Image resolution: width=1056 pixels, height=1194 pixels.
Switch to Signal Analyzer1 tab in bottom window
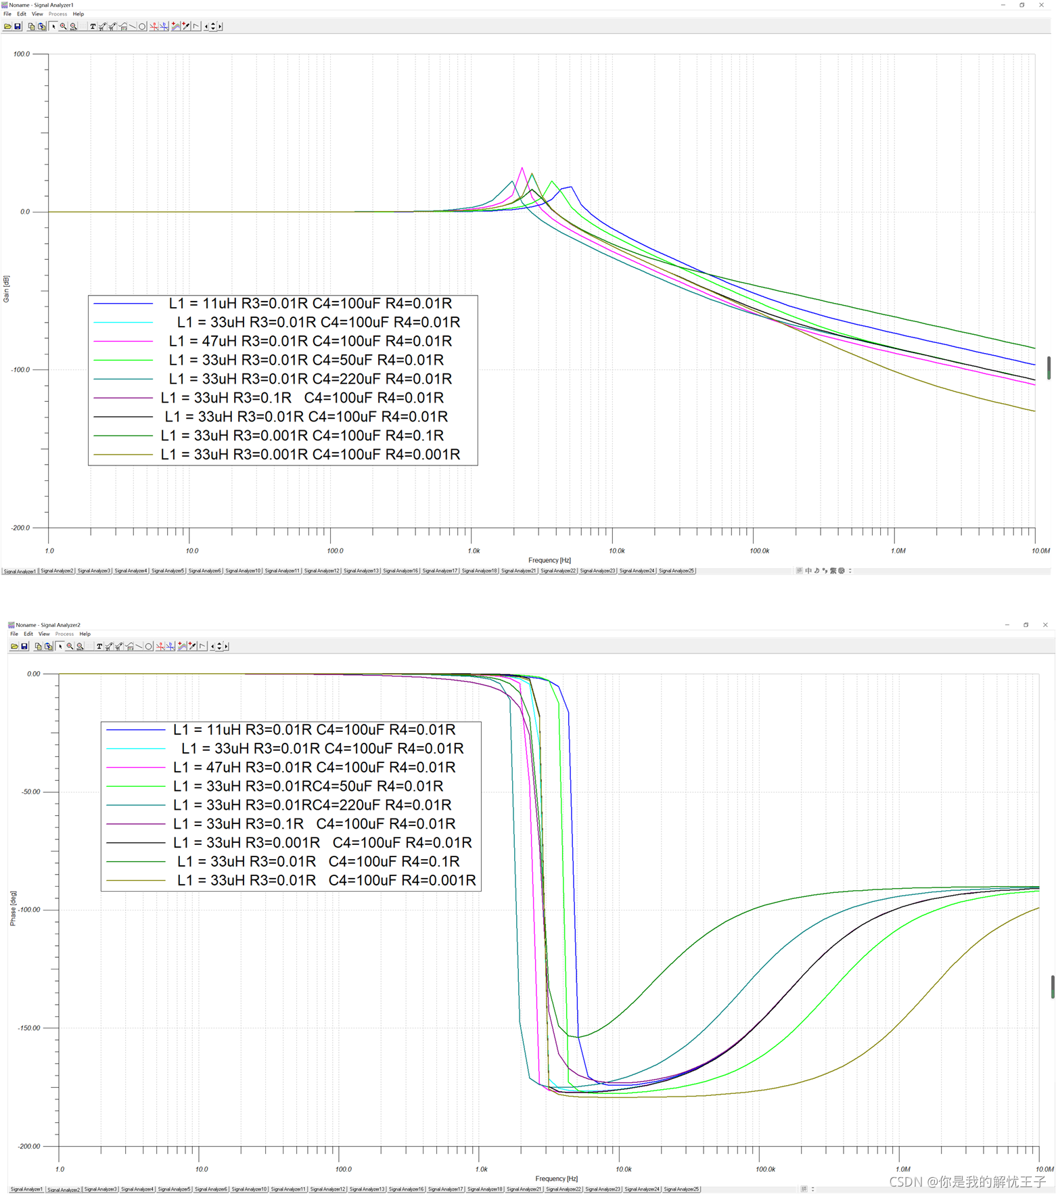[26, 1189]
